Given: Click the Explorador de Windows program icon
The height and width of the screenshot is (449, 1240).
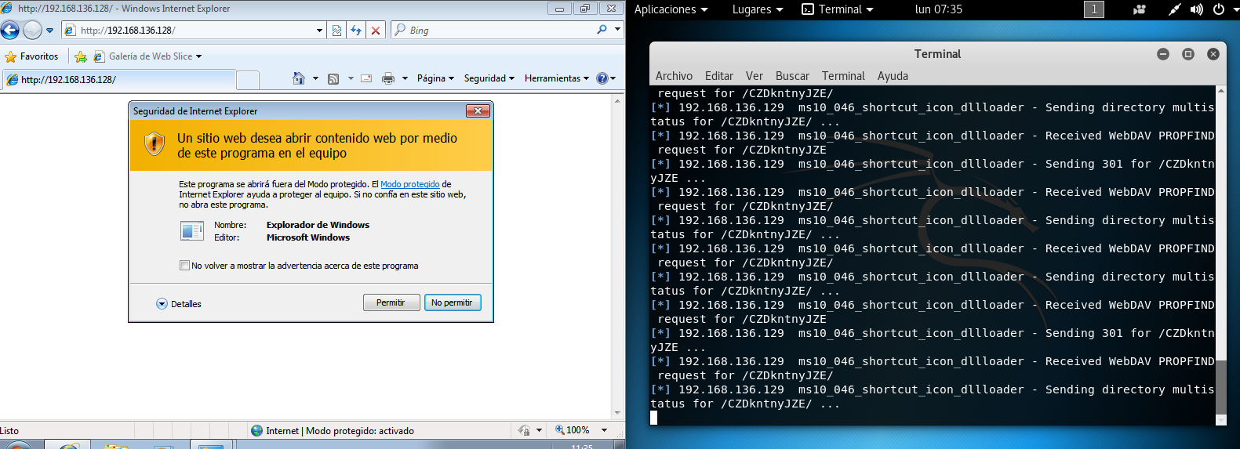Looking at the screenshot, I should click(x=192, y=231).
